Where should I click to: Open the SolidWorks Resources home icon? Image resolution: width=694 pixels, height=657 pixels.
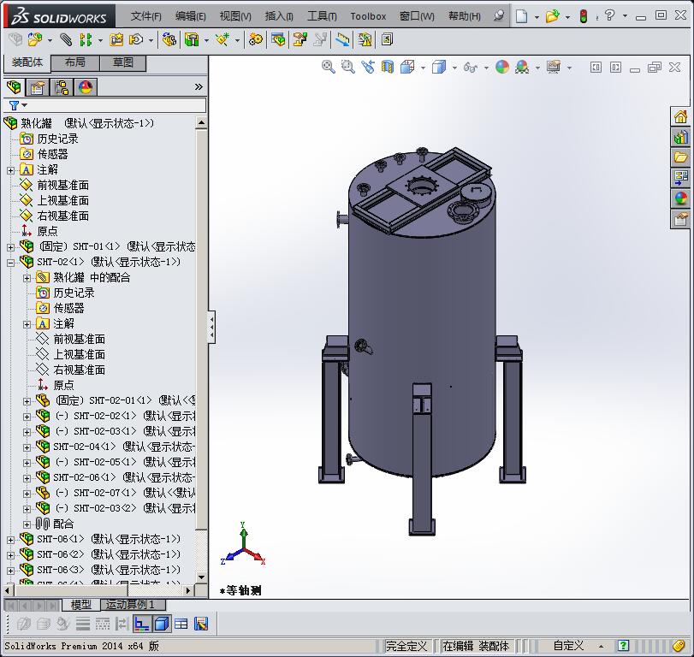coord(680,117)
